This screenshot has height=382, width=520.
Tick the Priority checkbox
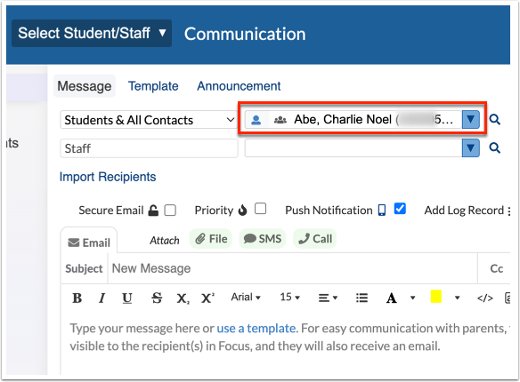point(260,209)
